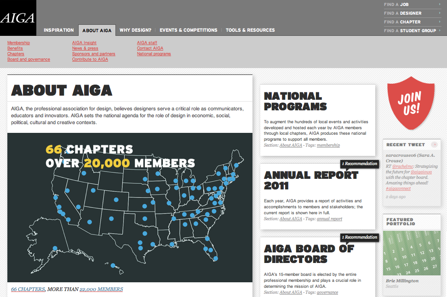Open the Recent Tweet external arrow icon

pyautogui.click(x=435, y=144)
